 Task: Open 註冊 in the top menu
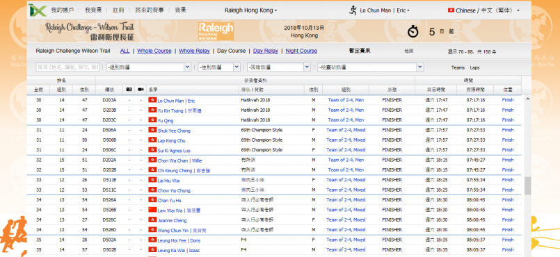click(x=118, y=10)
